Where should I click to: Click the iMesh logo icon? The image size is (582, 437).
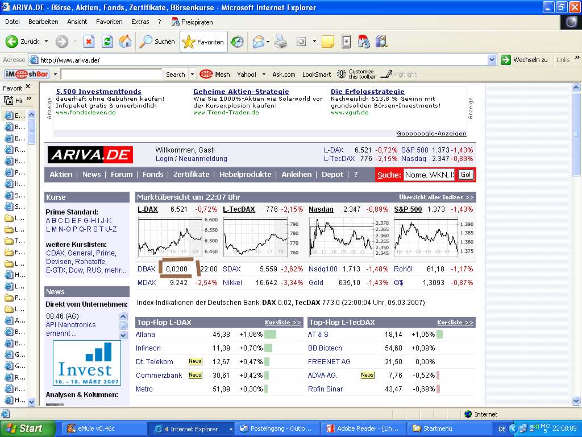(206, 75)
